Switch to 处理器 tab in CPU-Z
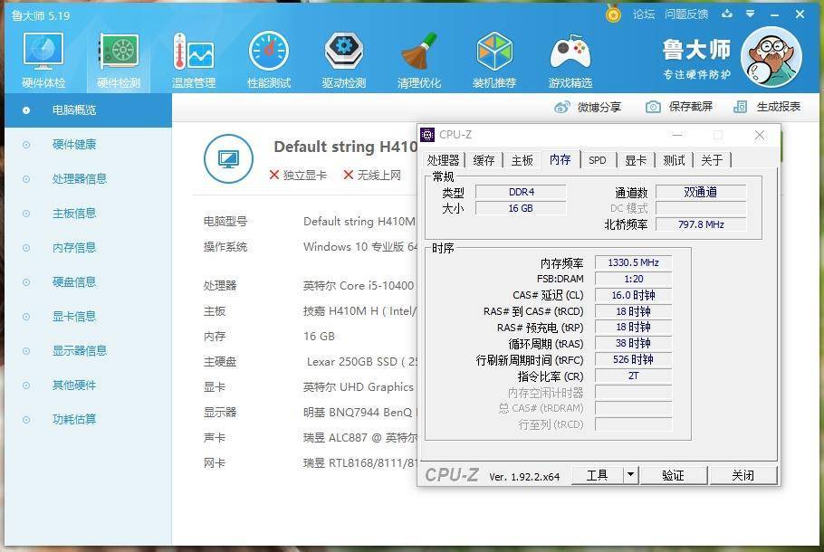This screenshot has width=824, height=552. [x=443, y=160]
